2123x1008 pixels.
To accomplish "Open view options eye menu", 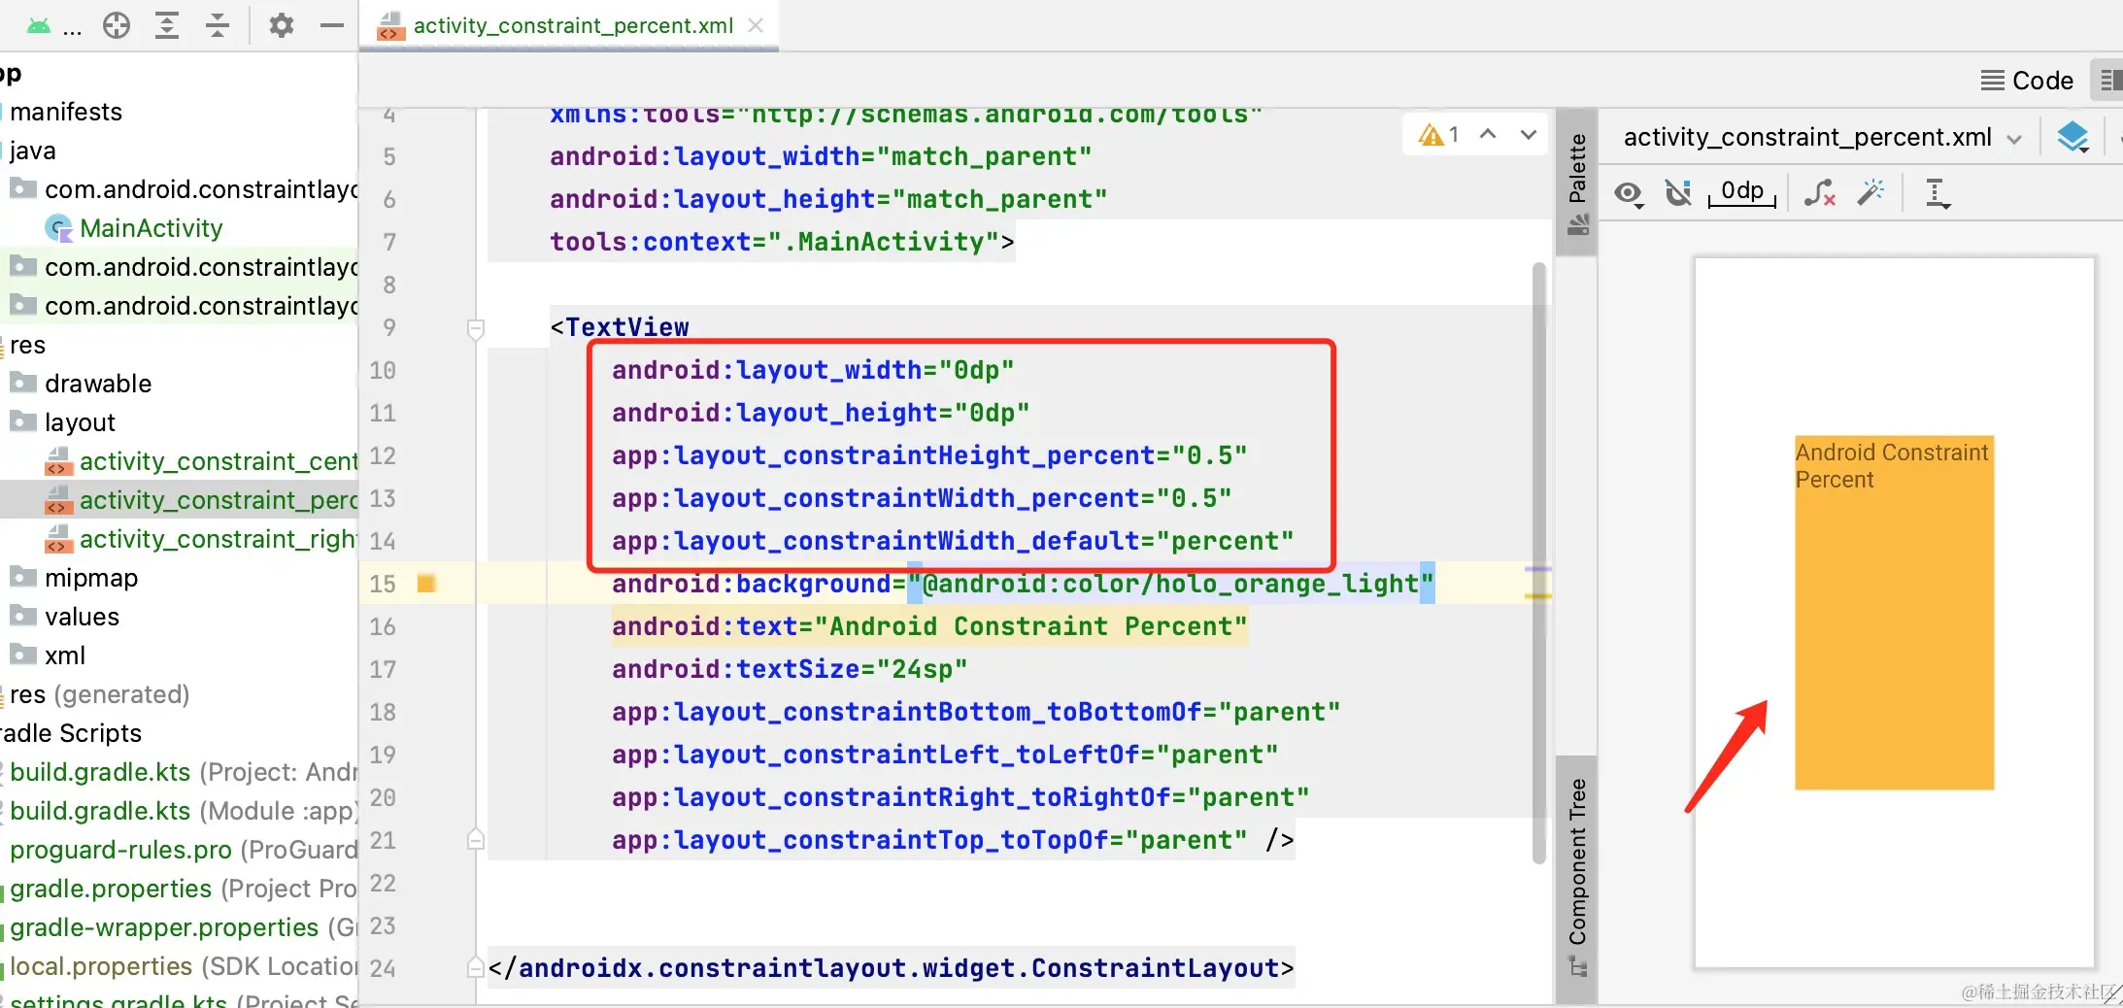I will 1629,194.
